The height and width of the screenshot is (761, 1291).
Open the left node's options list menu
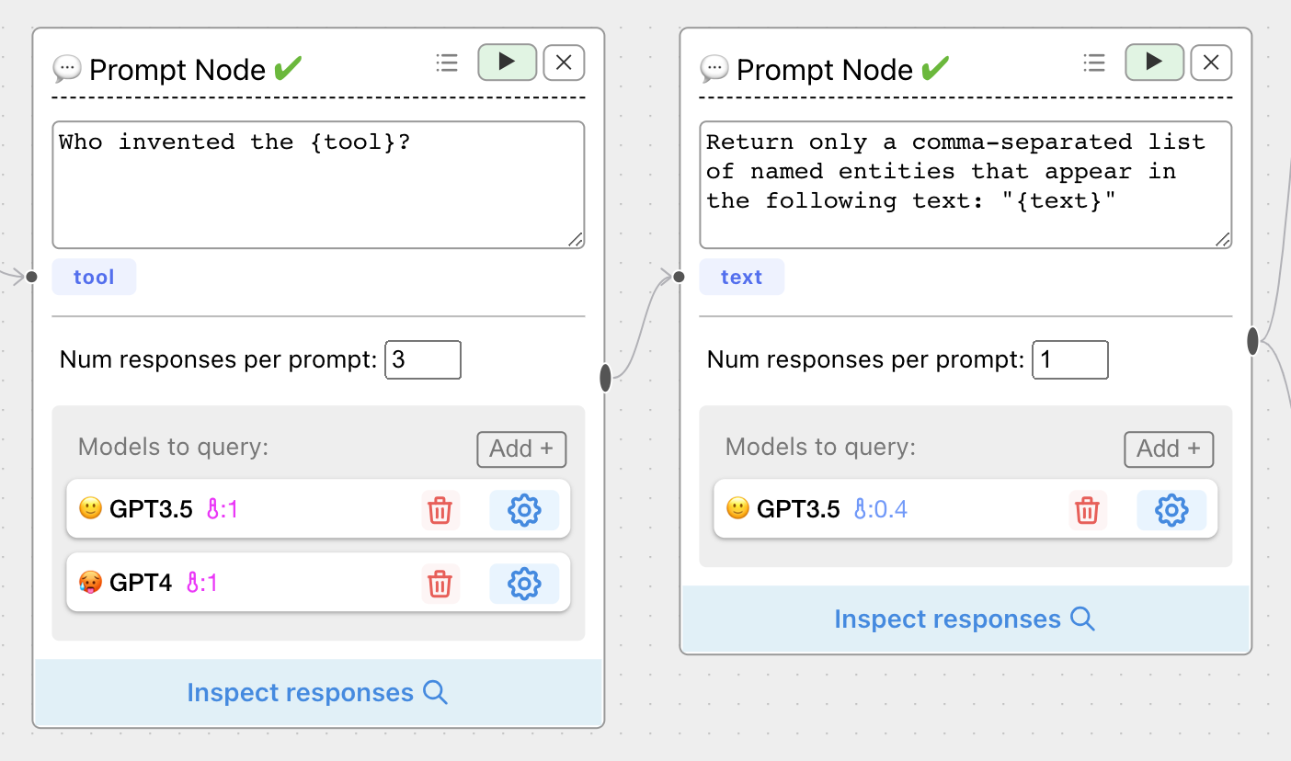click(x=447, y=62)
